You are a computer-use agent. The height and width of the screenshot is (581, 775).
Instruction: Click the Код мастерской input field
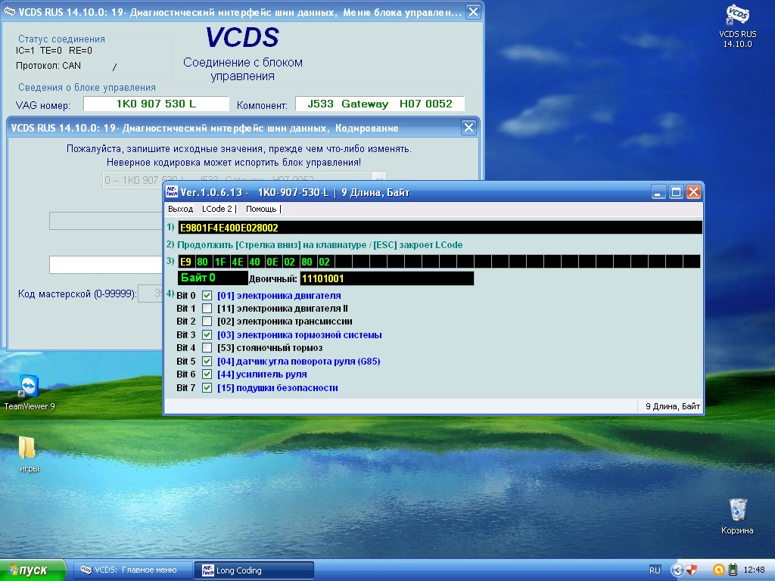coord(151,294)
